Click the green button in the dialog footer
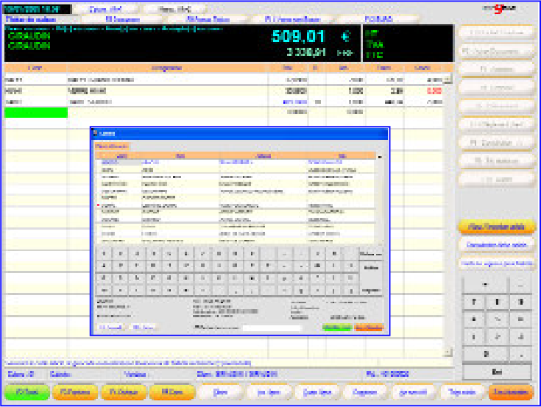This screenshot has height=407, width=541. [337, 328]
